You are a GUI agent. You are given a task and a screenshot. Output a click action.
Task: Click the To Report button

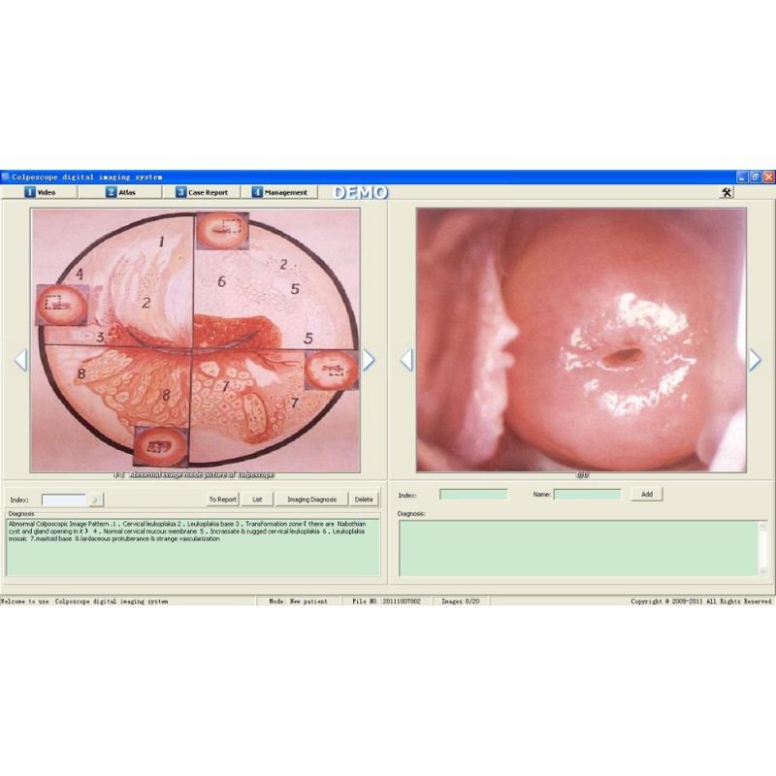222,500
